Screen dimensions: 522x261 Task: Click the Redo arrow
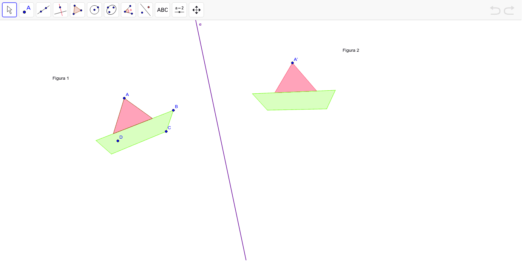tap(509, 10)
